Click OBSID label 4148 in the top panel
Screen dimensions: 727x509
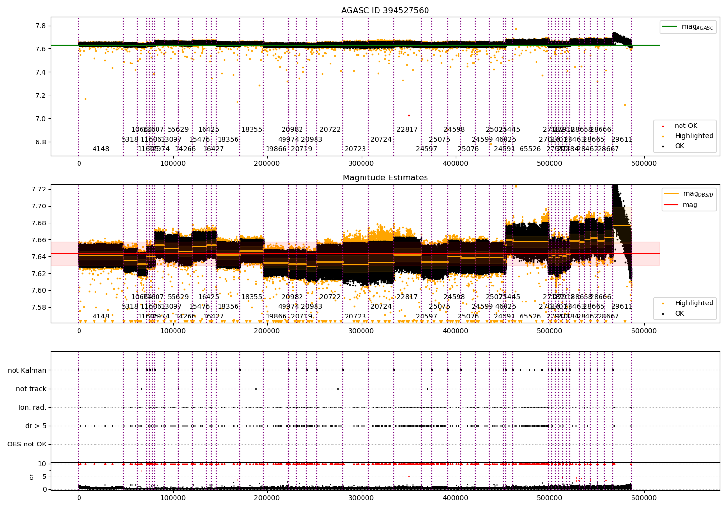[101, 149]
